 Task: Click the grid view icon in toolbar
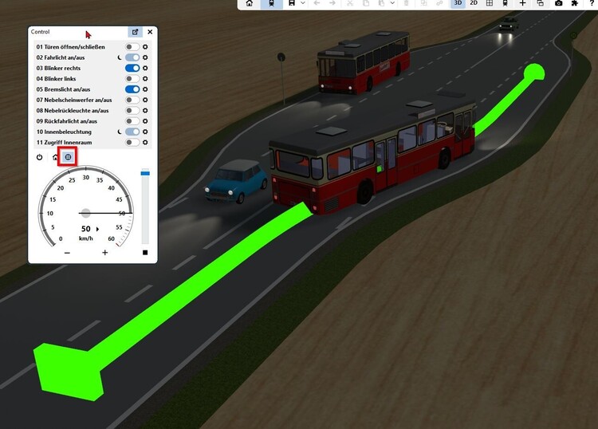click(490, 3)
